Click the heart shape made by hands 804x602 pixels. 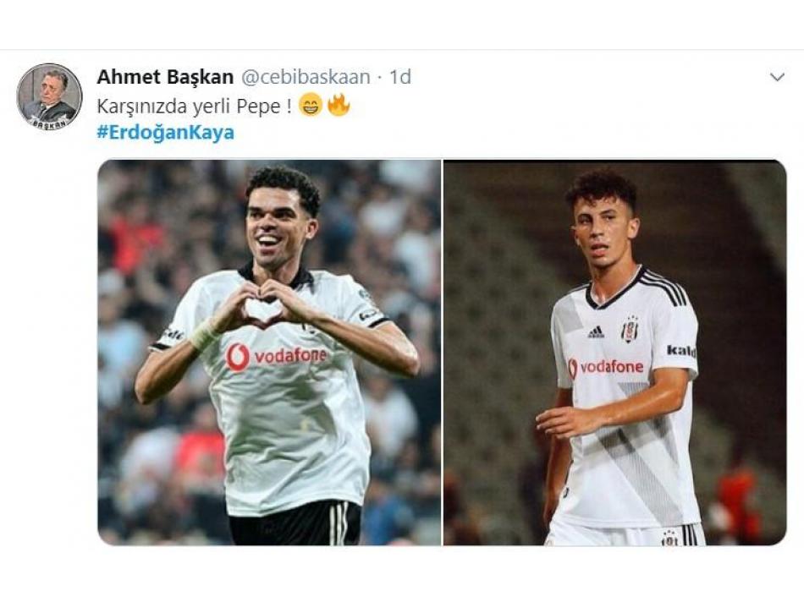pyautogui.click(x=262, y=311)
